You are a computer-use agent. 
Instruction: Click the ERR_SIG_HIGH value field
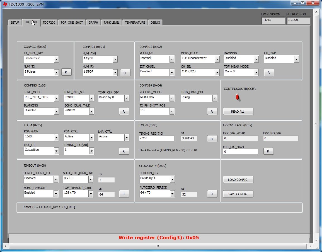[x=241, y=152]
